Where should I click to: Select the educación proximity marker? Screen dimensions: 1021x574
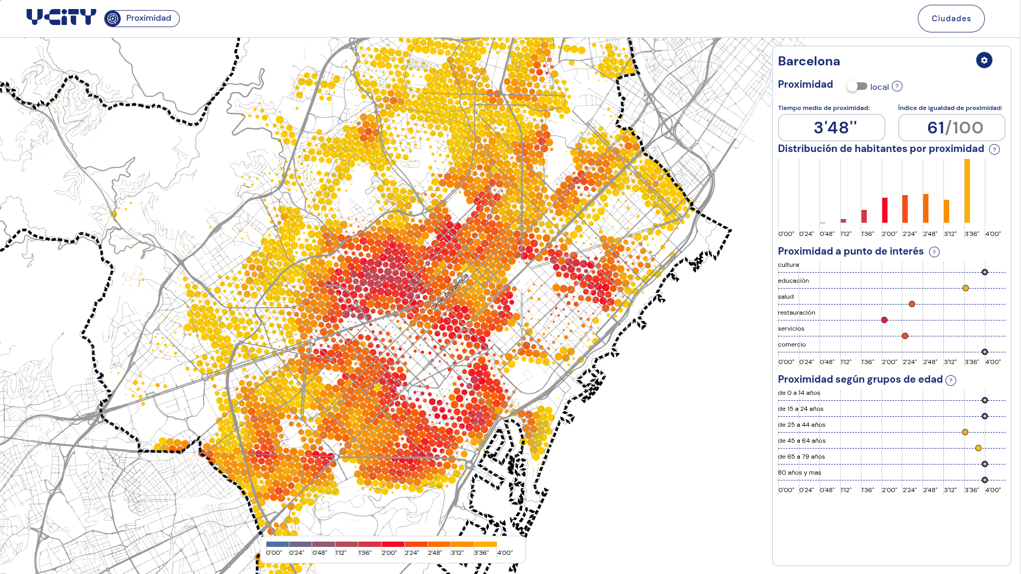pos(966,288)
